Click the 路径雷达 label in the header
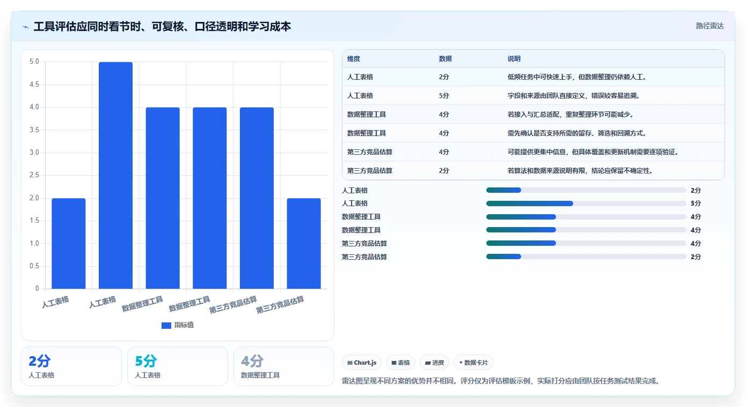Viewport: 746px width, 407px height. 710,26
